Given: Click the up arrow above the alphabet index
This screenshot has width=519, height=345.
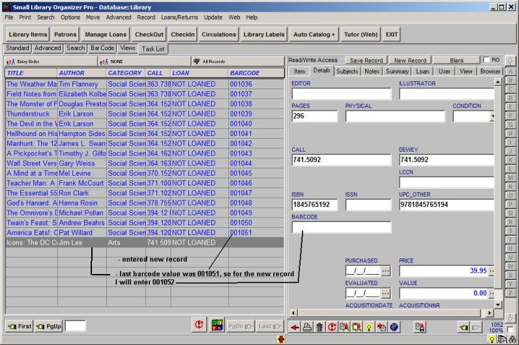Looking at the screenshot, I should point(510,61).
